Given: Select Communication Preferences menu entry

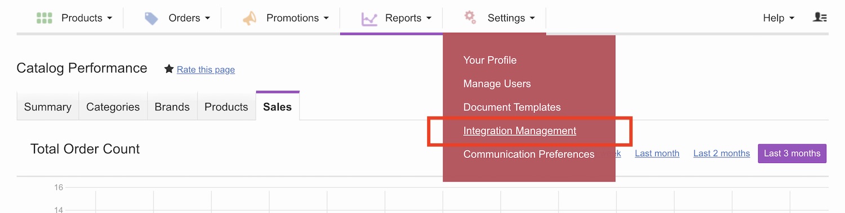Looking at the screenshot, I should click(x=529, y=154).
